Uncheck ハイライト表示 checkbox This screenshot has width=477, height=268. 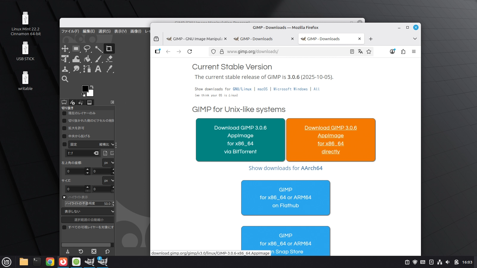(x=64, y=197)
